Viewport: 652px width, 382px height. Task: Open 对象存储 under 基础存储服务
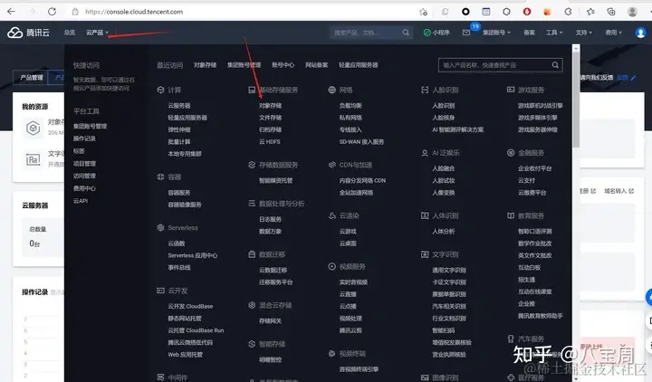pos(270,106)
